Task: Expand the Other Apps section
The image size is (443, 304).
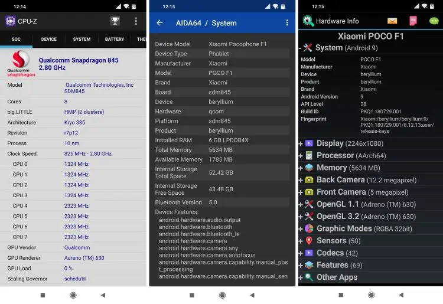Action: pos(371,277)
